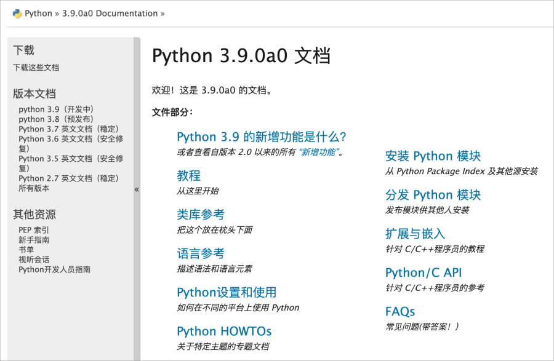The image size is (554, 361).
Task: Open the Python开发人员指南 link
Action: coord(54,269)
